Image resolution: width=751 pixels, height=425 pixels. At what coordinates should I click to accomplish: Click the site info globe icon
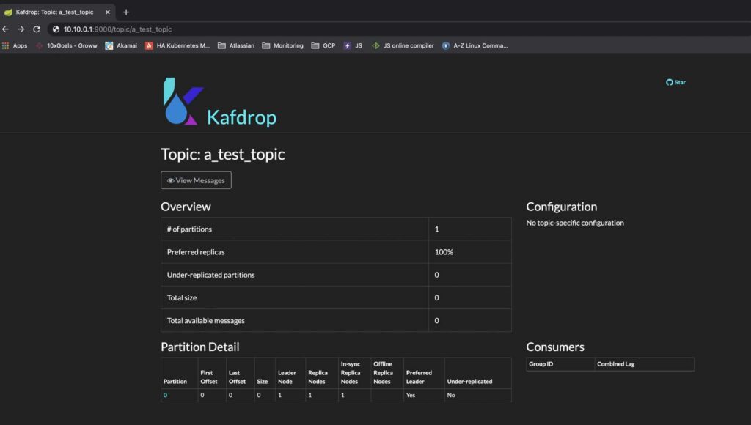56,29
